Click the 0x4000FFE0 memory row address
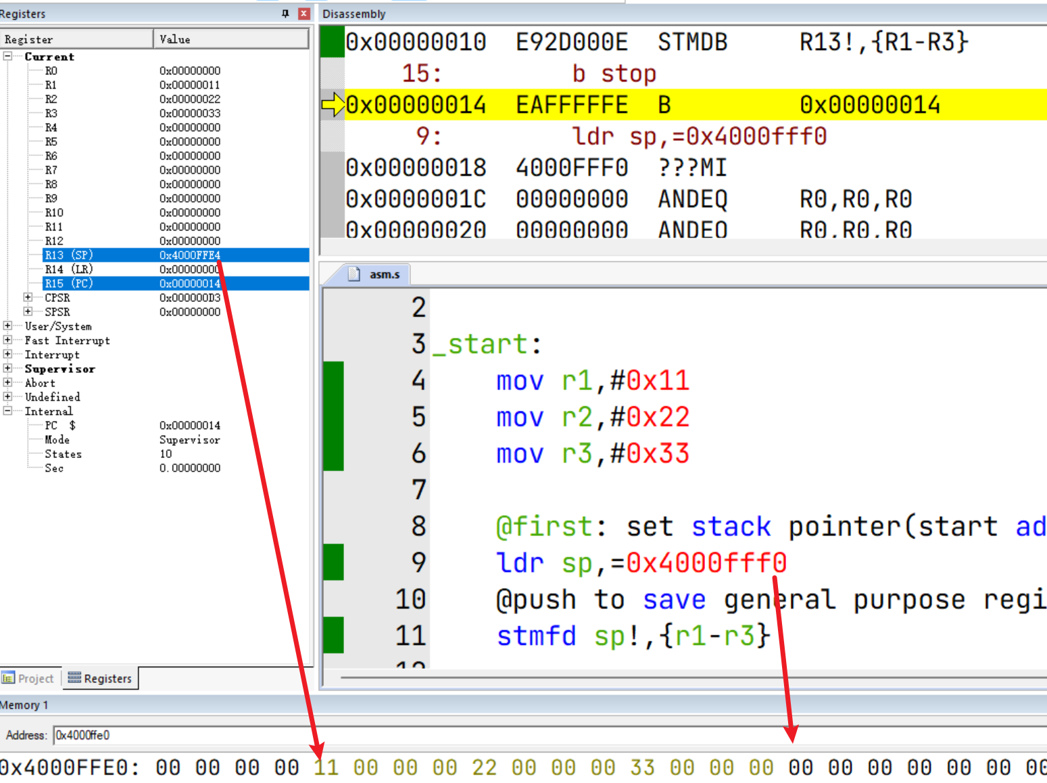Screen dimensions: 1047x783 pyautogui.click(x=70, y=767)
